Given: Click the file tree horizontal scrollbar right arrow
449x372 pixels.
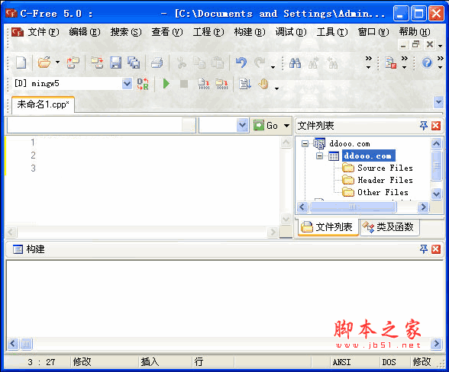Looking at the screenshot, I should coord(423,207).
